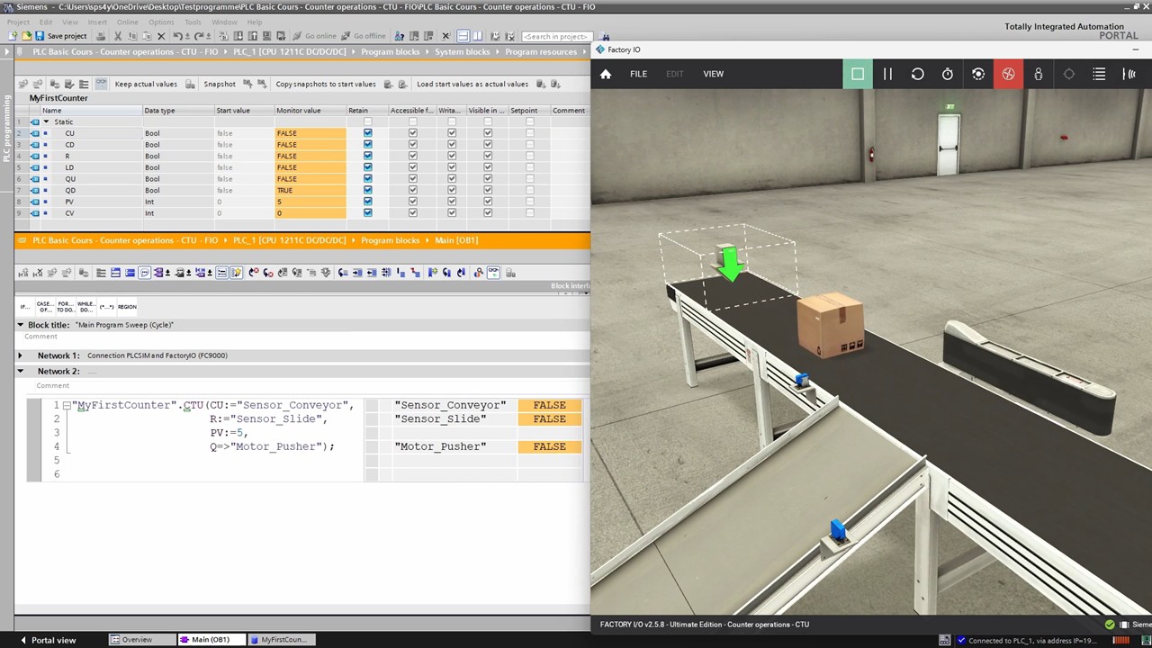This screenshot has width=1152, height=648.
Task: Toggle Retain checkbox for CV row
Action: pos(367,213)
